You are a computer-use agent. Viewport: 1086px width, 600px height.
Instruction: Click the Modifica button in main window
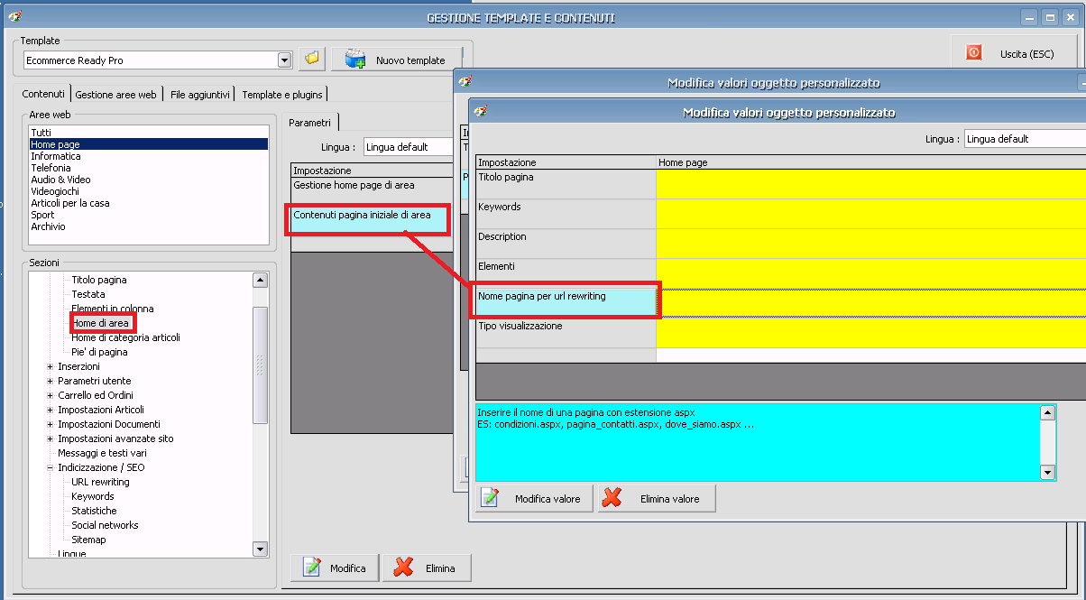pos(336,568)
